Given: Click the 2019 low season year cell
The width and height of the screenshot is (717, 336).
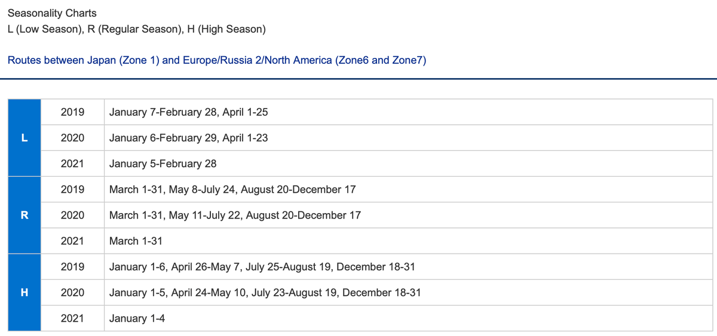Looking at the screenshot, I should click(72, 112).
